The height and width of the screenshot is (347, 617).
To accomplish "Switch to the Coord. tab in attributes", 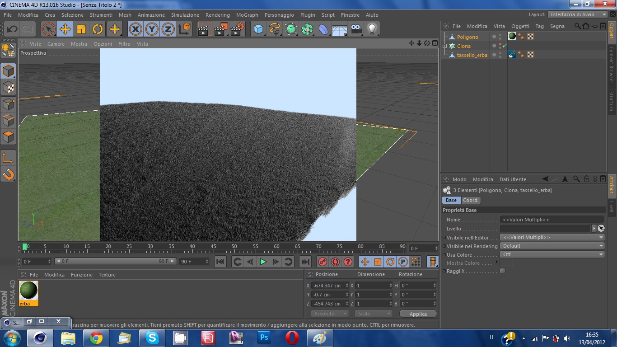I will [x=471, y=200].
